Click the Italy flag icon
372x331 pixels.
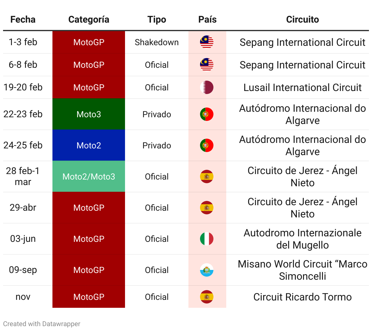[x=207, y=239]
